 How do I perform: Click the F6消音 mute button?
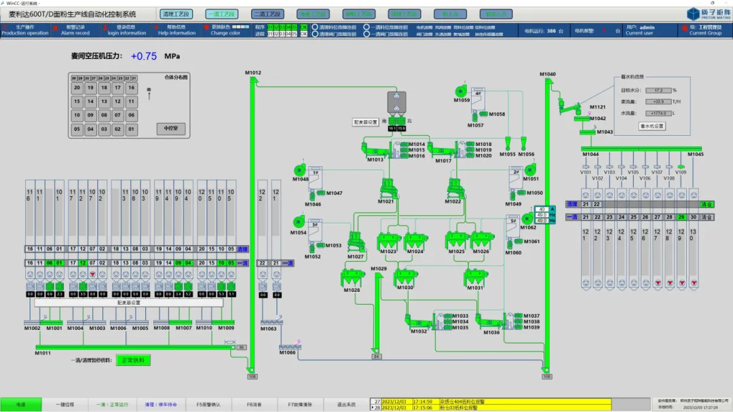pos(255,405)
